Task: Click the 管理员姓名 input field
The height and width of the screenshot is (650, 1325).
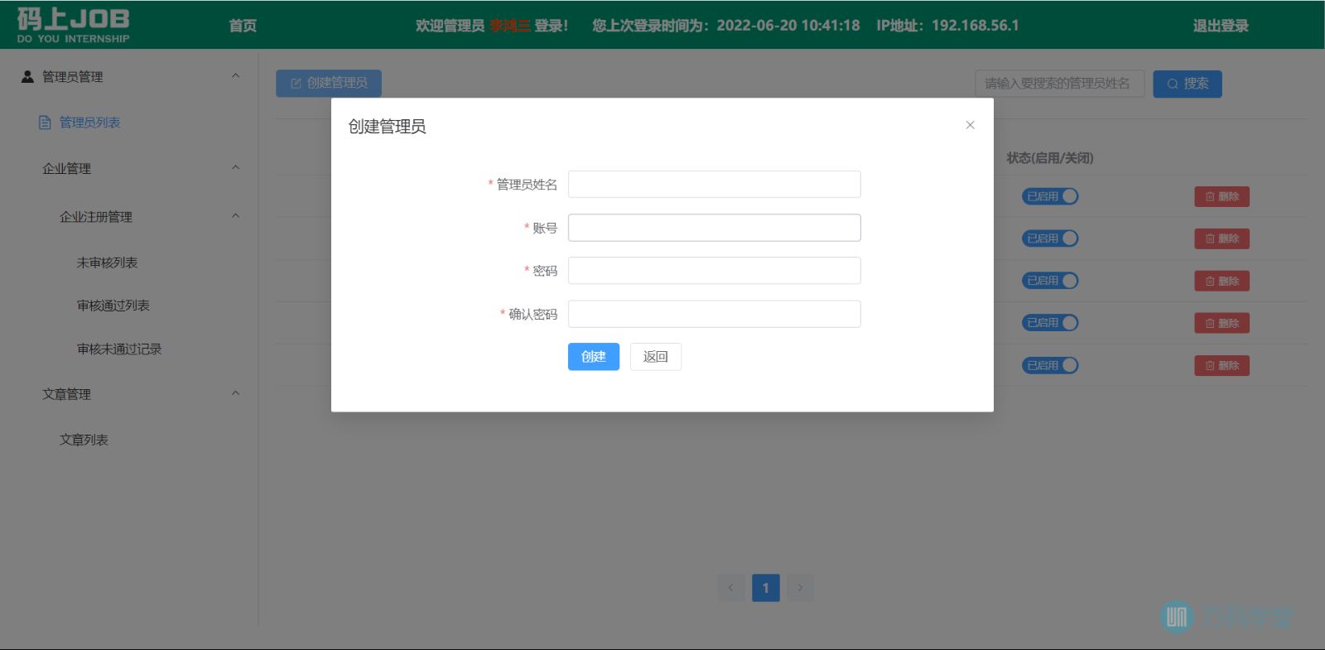Action: (x=714, y=184)
